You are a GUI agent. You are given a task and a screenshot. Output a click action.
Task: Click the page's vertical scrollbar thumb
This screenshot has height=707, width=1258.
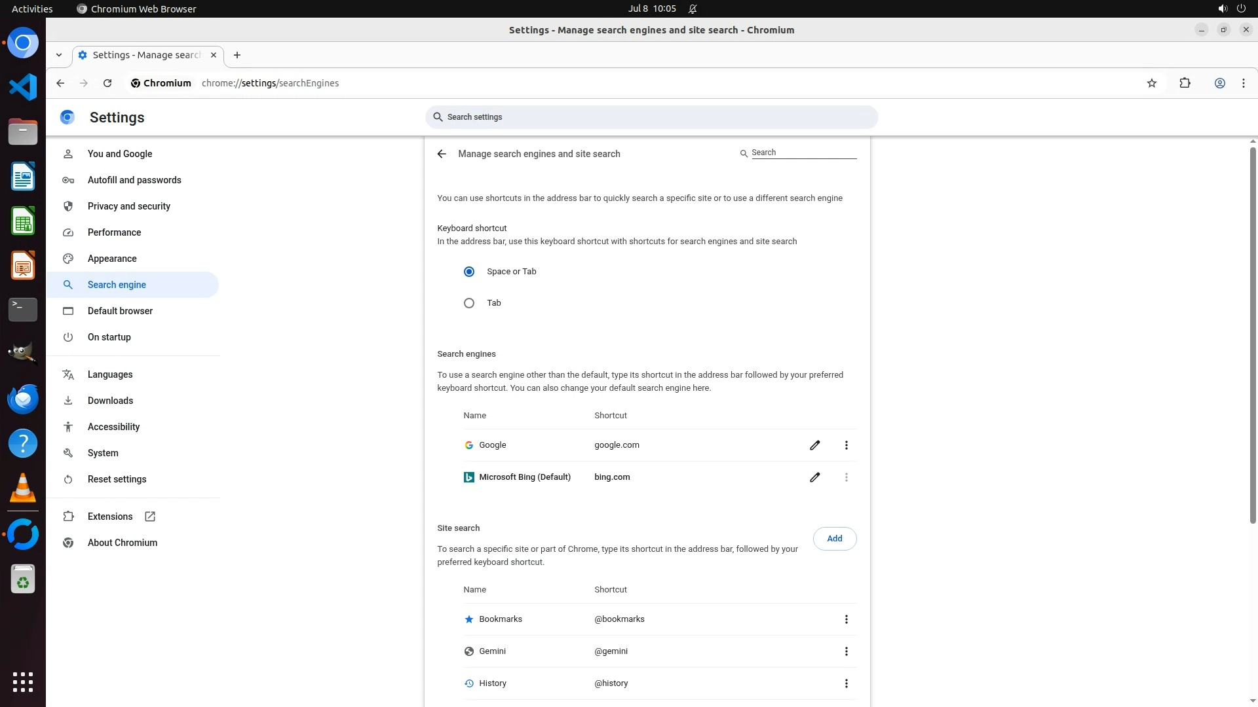pyautogui.click(x=1253, y=334)
